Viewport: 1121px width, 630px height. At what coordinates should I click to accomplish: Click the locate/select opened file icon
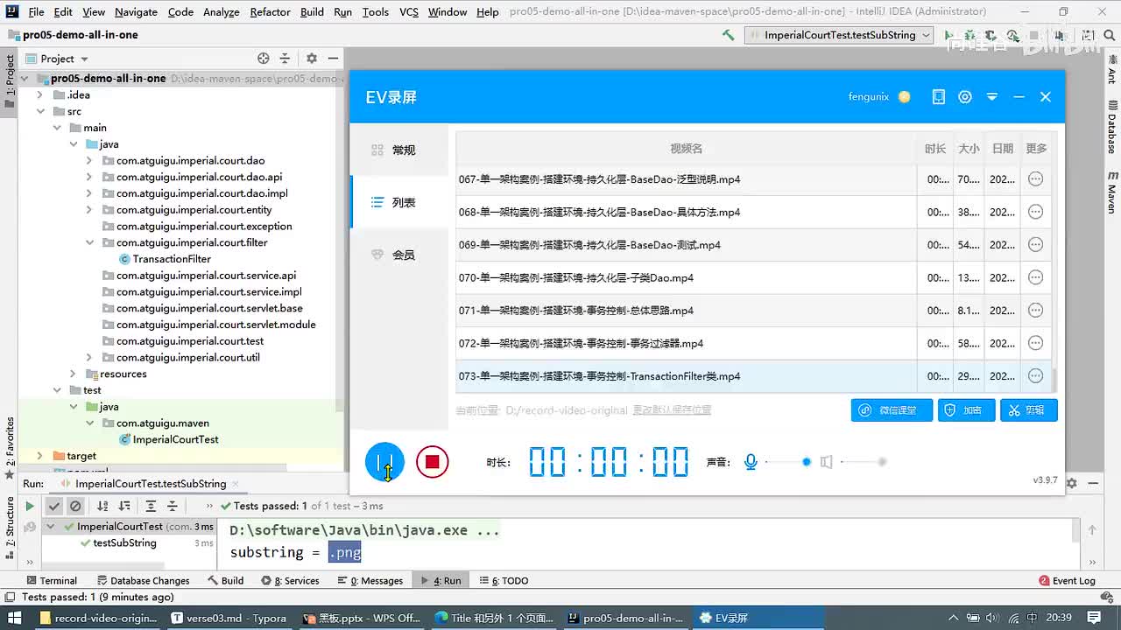click(264, 59)
